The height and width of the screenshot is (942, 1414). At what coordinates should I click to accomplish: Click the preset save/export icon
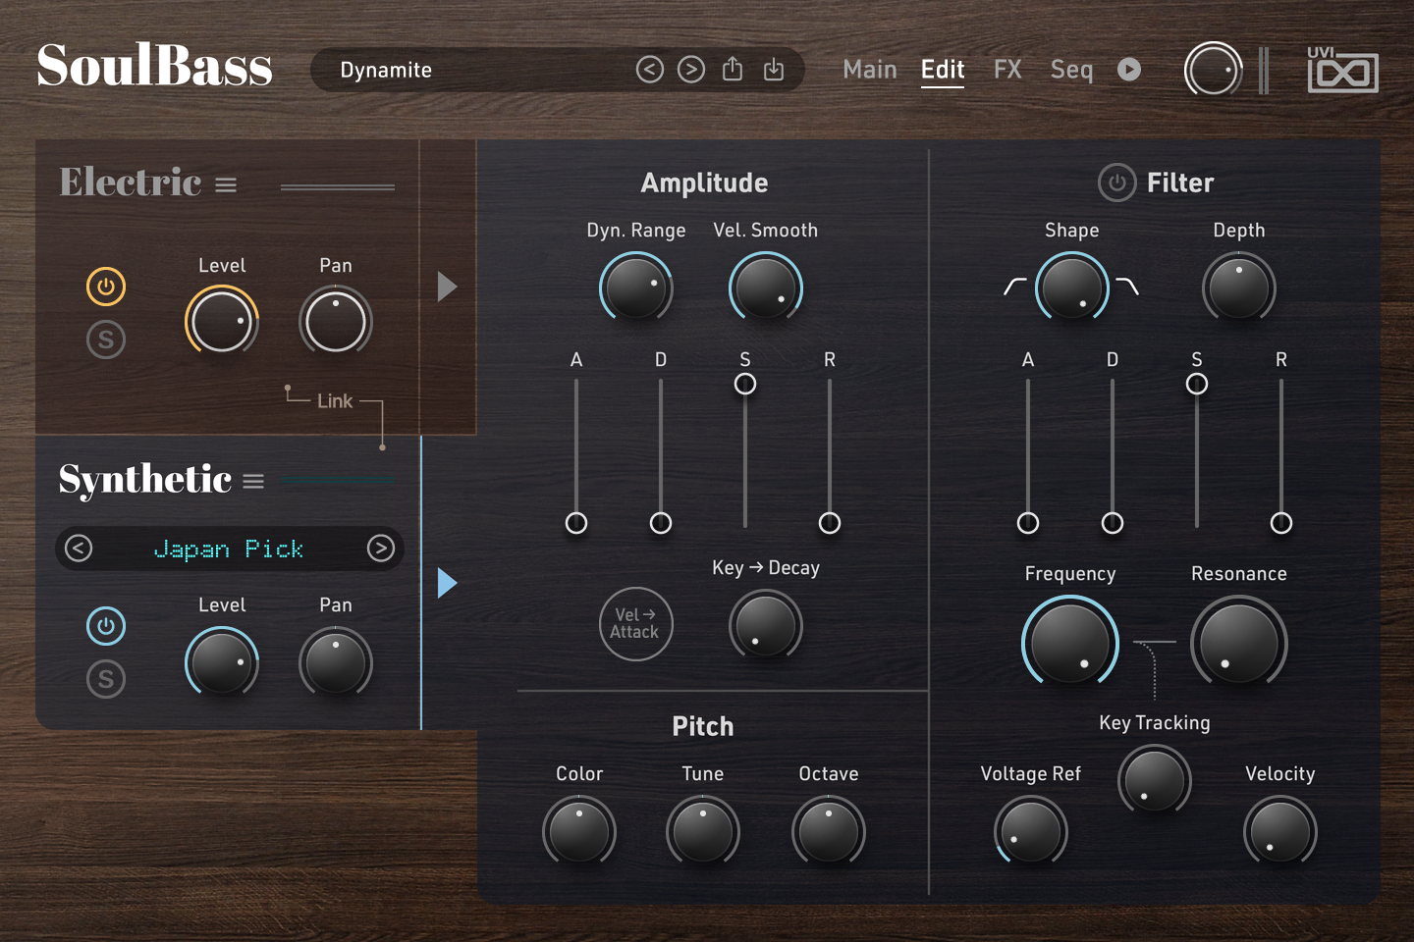[x=733, y=70]
